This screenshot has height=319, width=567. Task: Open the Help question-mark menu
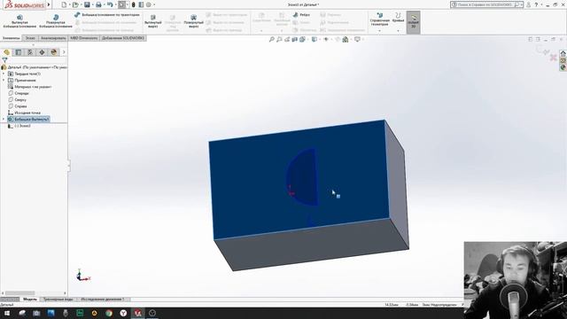point(536,4)
